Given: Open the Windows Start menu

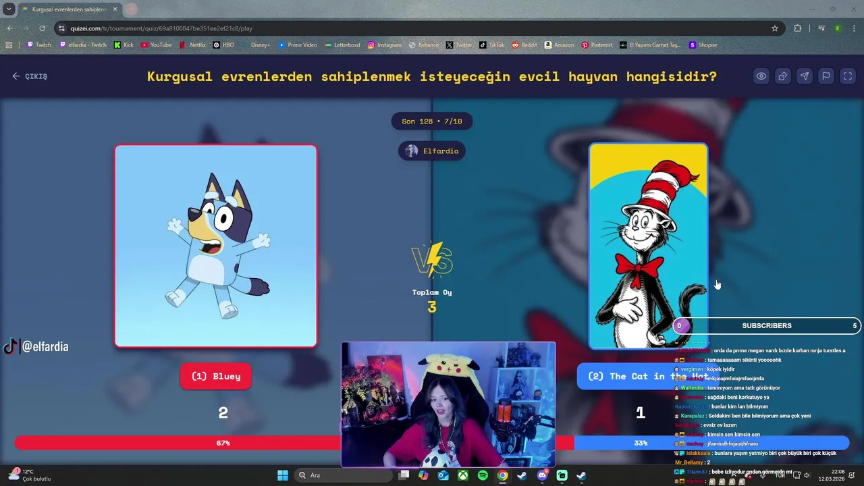Looking at the screenshot, I should pos(283,475).
